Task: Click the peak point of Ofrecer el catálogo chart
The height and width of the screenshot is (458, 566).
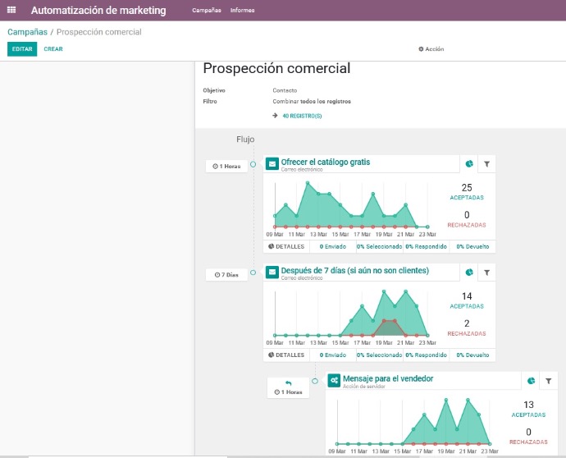Action: click(308, 183)
